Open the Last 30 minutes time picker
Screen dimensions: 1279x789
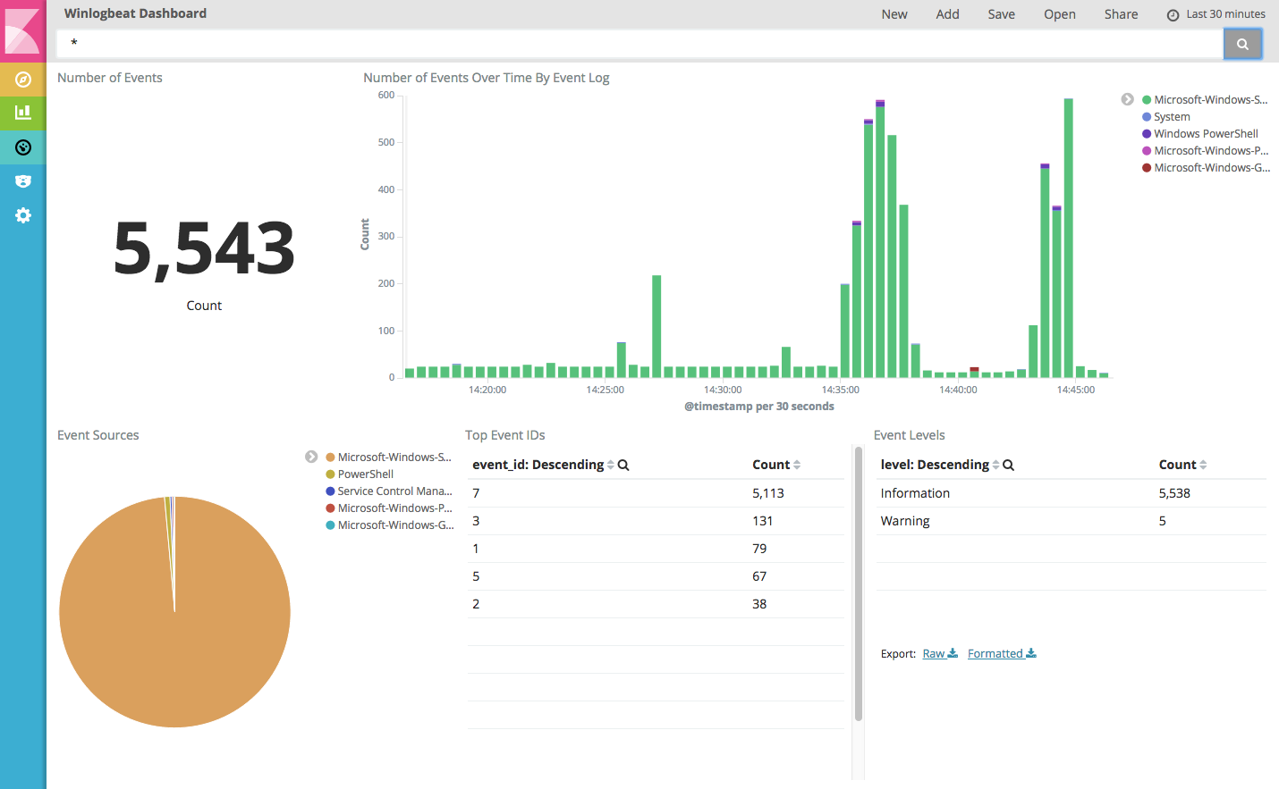1224,13
